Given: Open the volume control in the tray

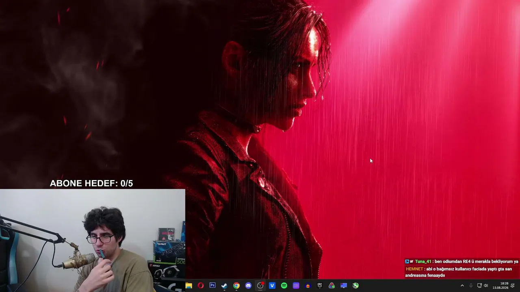Looking at the screenshot, I should tap(486, 286).
